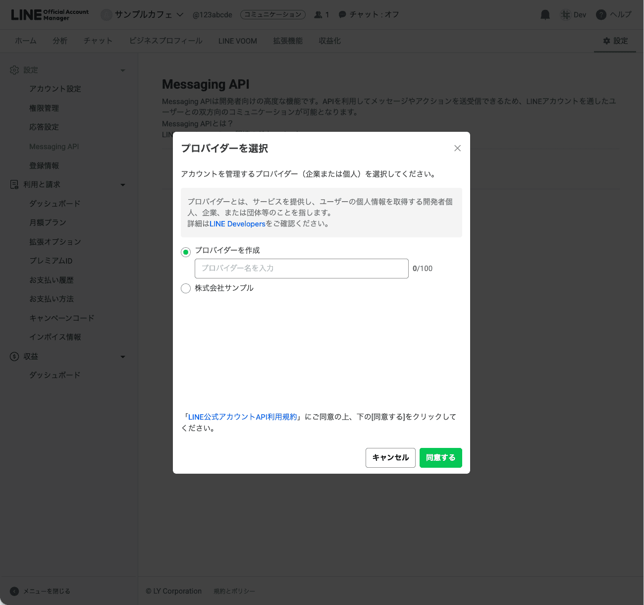Click the メニューを閉じる arrow icon

pos(14,591)
